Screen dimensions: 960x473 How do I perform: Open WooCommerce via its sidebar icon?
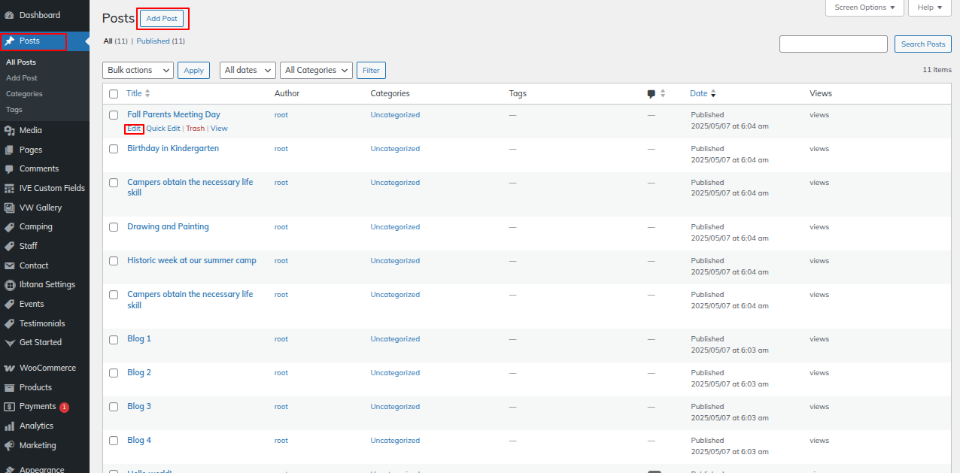[x=9, y=368]
